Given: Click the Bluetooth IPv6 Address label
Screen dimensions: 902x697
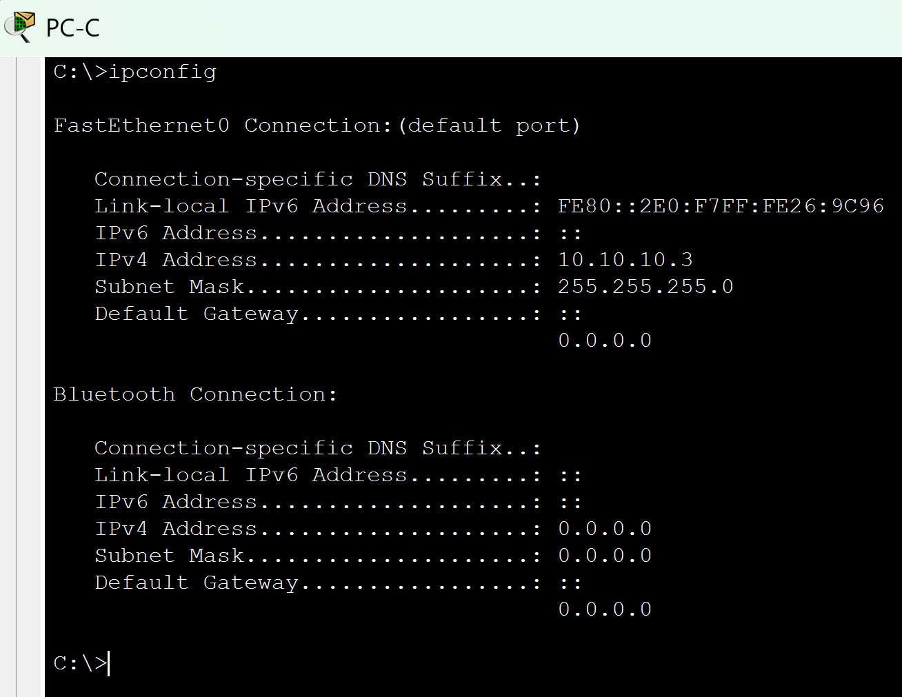Looking at the screenshot, I should (x=176, y=502).
